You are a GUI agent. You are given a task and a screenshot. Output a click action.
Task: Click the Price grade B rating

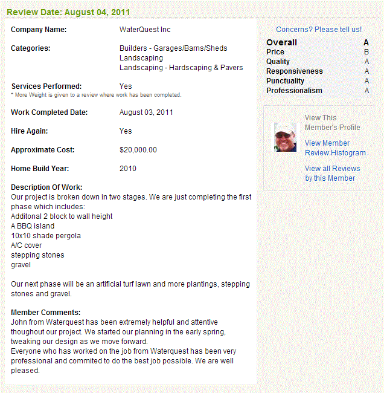click(366, 52)
